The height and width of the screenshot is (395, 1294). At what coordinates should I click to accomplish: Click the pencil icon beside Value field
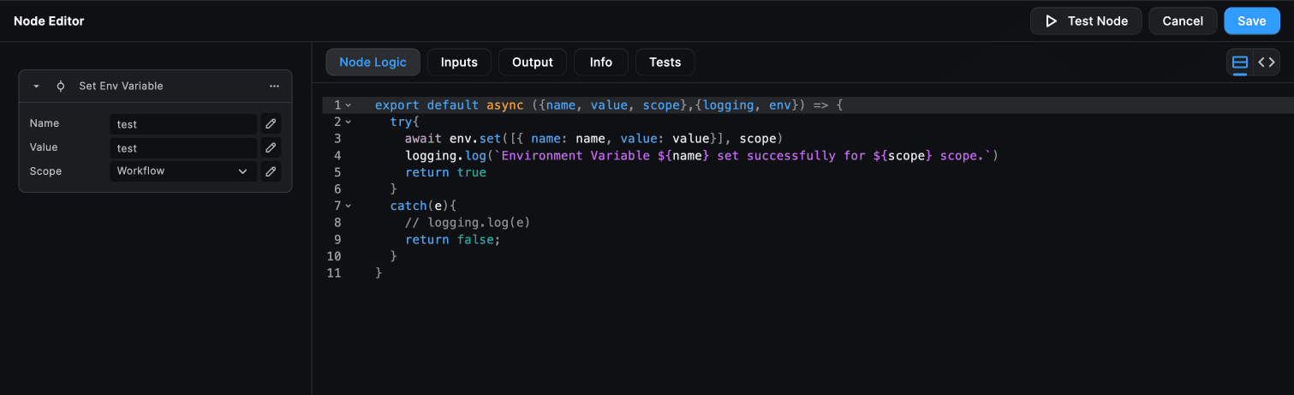click(x=271, y=148)
